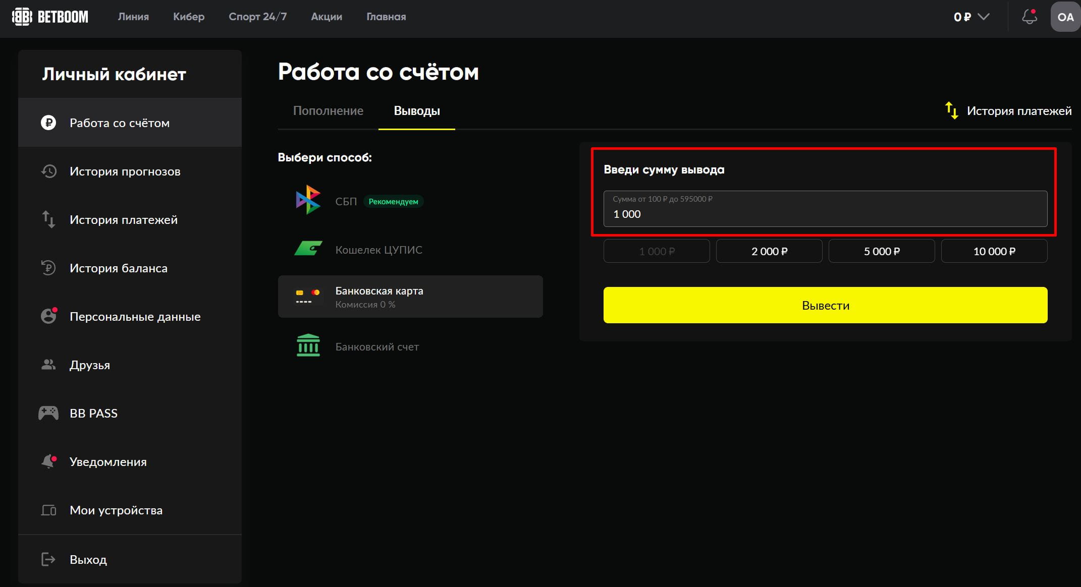Click the Персональные данные person icon
The height and width of the screenshot is (587, 1081).
49,316
